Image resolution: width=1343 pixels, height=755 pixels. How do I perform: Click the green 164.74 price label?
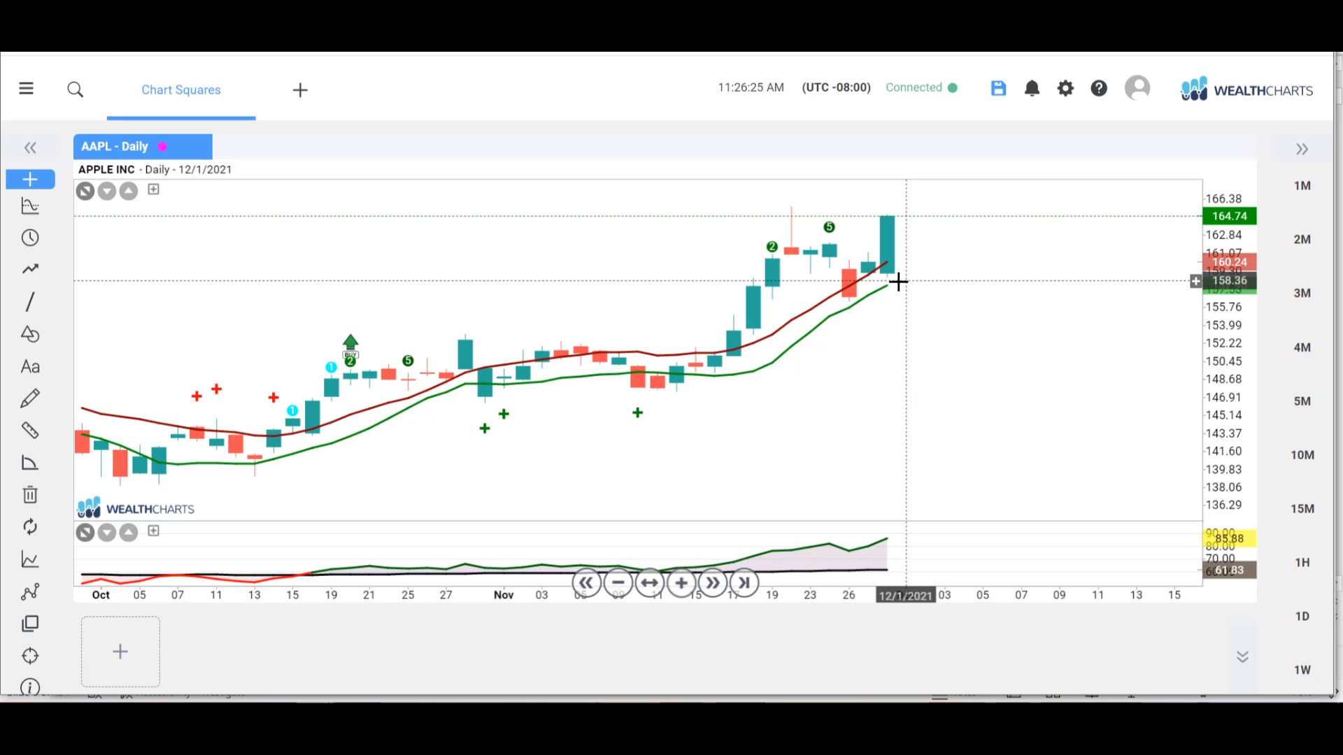1230,217
